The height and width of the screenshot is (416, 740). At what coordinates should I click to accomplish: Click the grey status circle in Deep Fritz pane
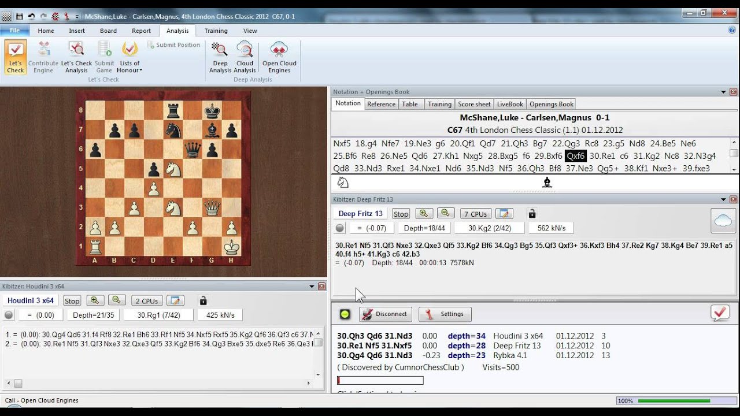pos(340,228)
